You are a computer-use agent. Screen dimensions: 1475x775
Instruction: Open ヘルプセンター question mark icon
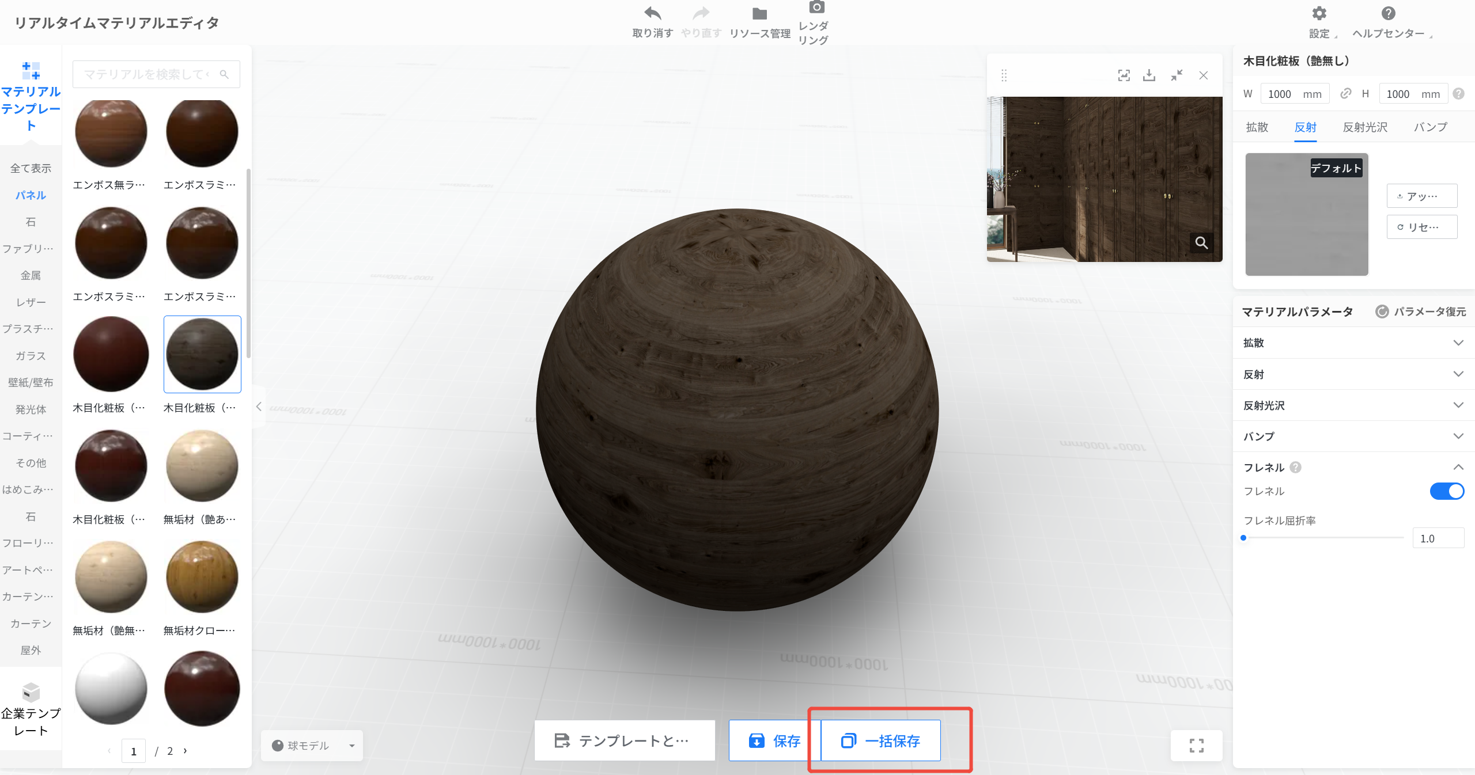click(x=1388, y=13)
